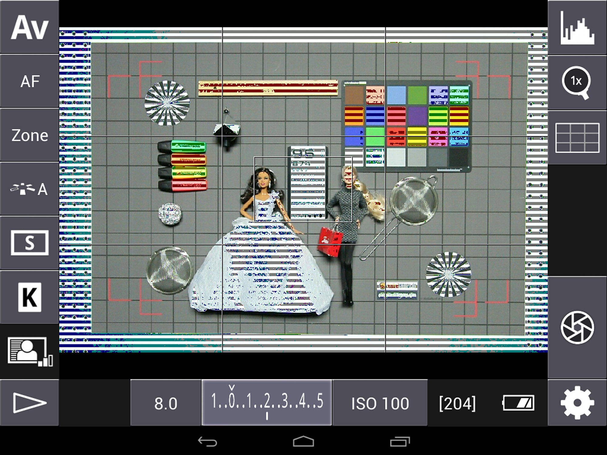The image size is (607, 455).
Task: Change the ISO 100 setting
Action: [380, 403]
